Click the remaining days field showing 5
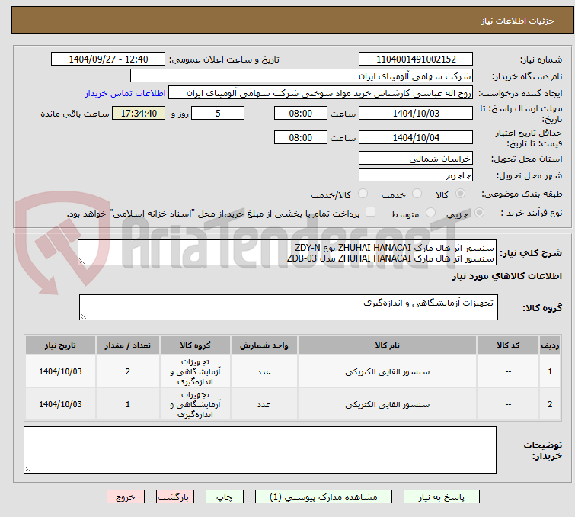575x517 pixels. click(x=218, y=113)
